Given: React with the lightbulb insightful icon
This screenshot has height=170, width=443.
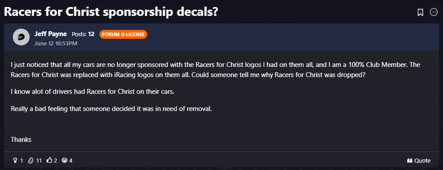Looking at the screenshot, I should pyautogui.click(x=15, y=160).
